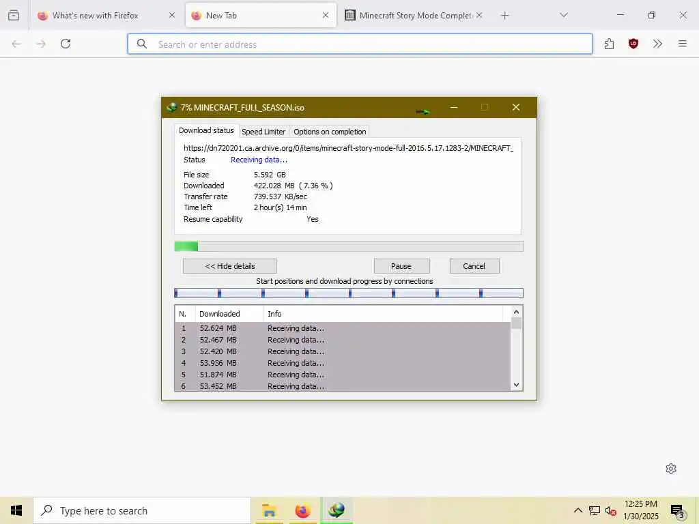Screen dimensions: 699x524
Task: Select connection row with 52.467 MB
Action: point(343,340)
